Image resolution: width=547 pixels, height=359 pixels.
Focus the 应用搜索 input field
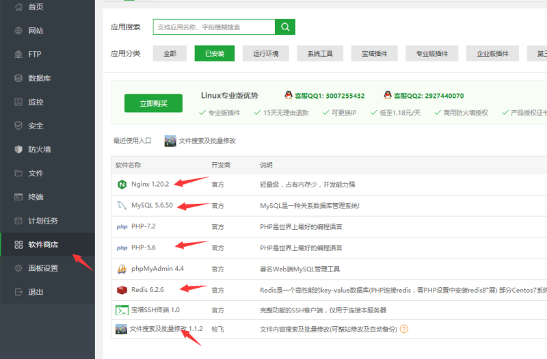[x=214, y=27]
